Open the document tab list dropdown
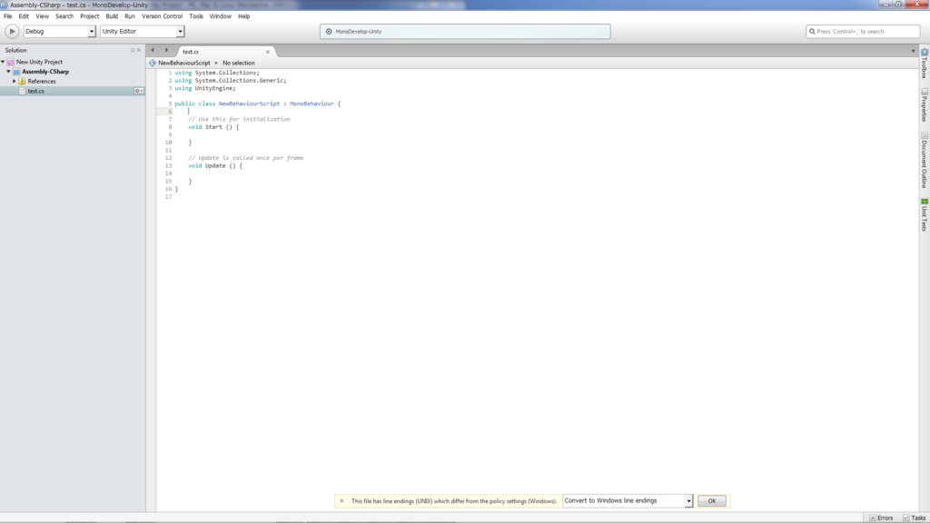This screenshot has height=523, width=930. point(913,51)
